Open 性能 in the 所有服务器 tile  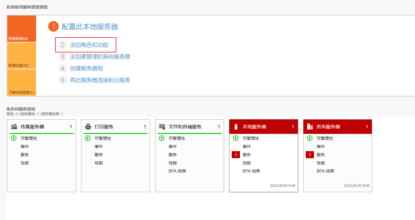pyautogui.click(x=321, y=163)
